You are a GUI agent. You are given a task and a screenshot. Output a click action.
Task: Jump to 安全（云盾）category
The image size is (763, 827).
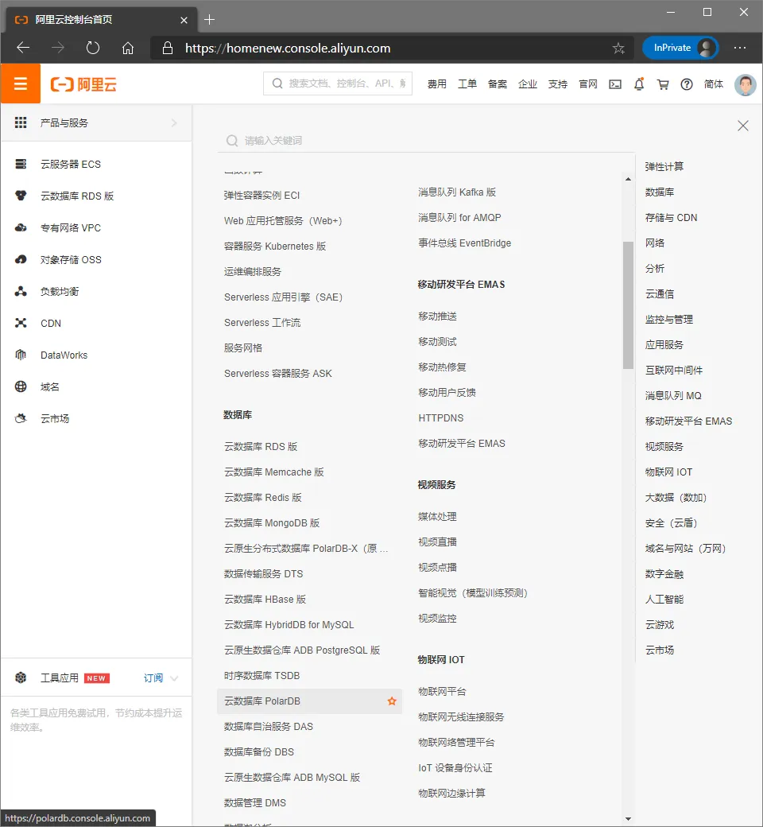pyautogui.click(x=671, y=522)
